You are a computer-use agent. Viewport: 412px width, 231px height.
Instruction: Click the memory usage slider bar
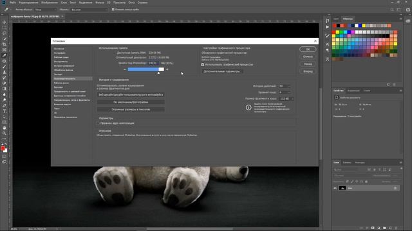(146, 69)
